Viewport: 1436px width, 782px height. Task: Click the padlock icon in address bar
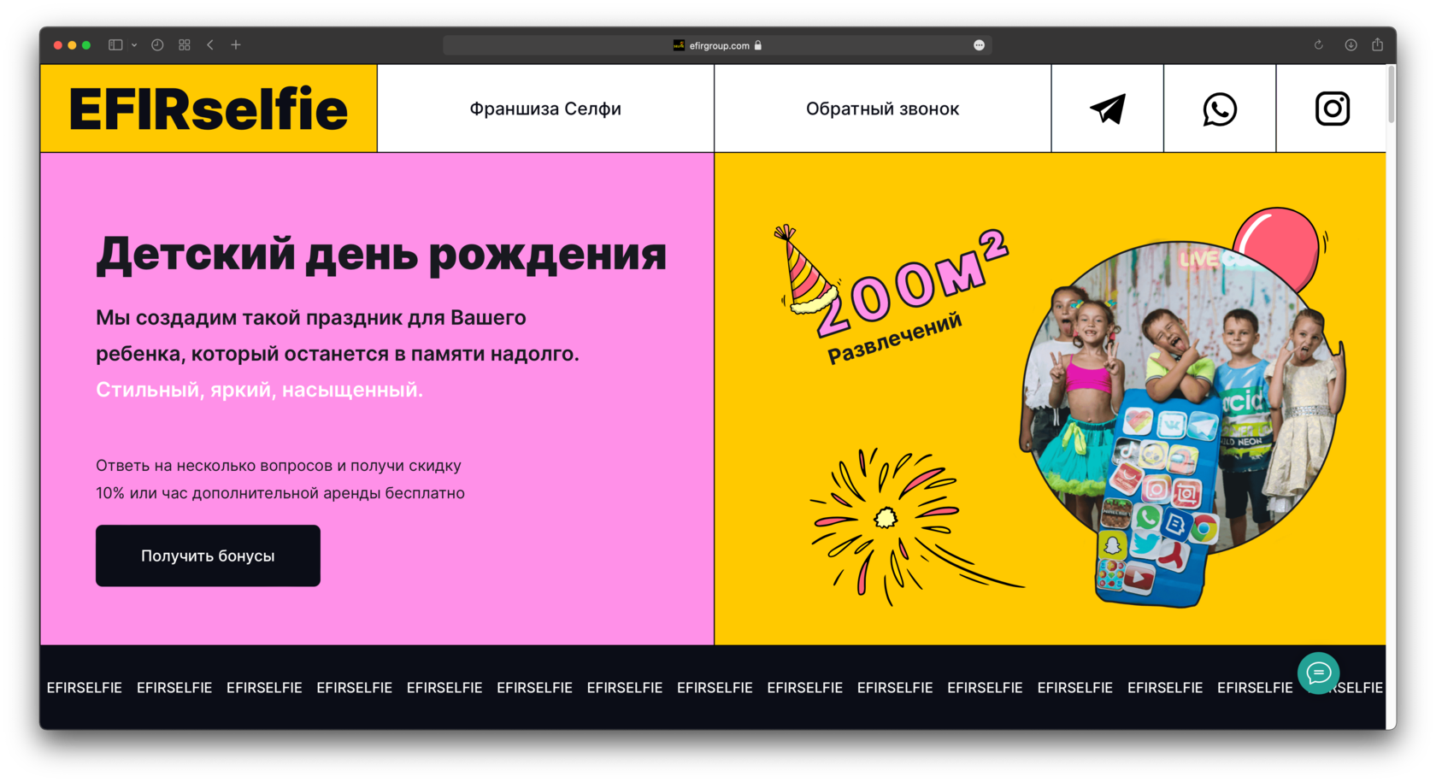click(758, 45)
